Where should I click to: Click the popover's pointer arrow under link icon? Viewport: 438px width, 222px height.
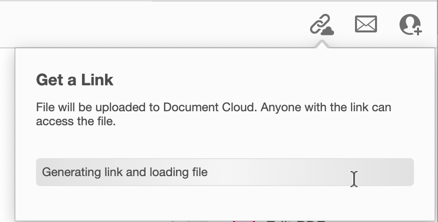point(322,44)
